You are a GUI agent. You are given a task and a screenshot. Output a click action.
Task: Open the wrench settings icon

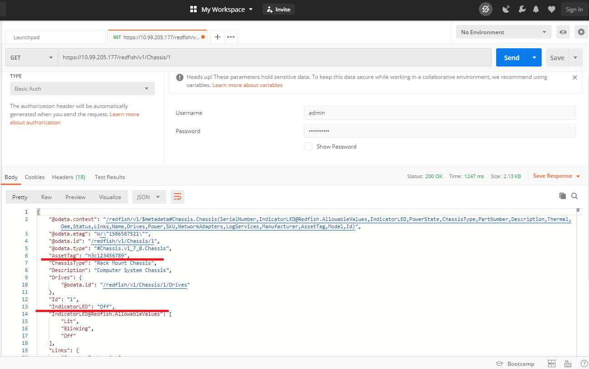coord(522,9)
